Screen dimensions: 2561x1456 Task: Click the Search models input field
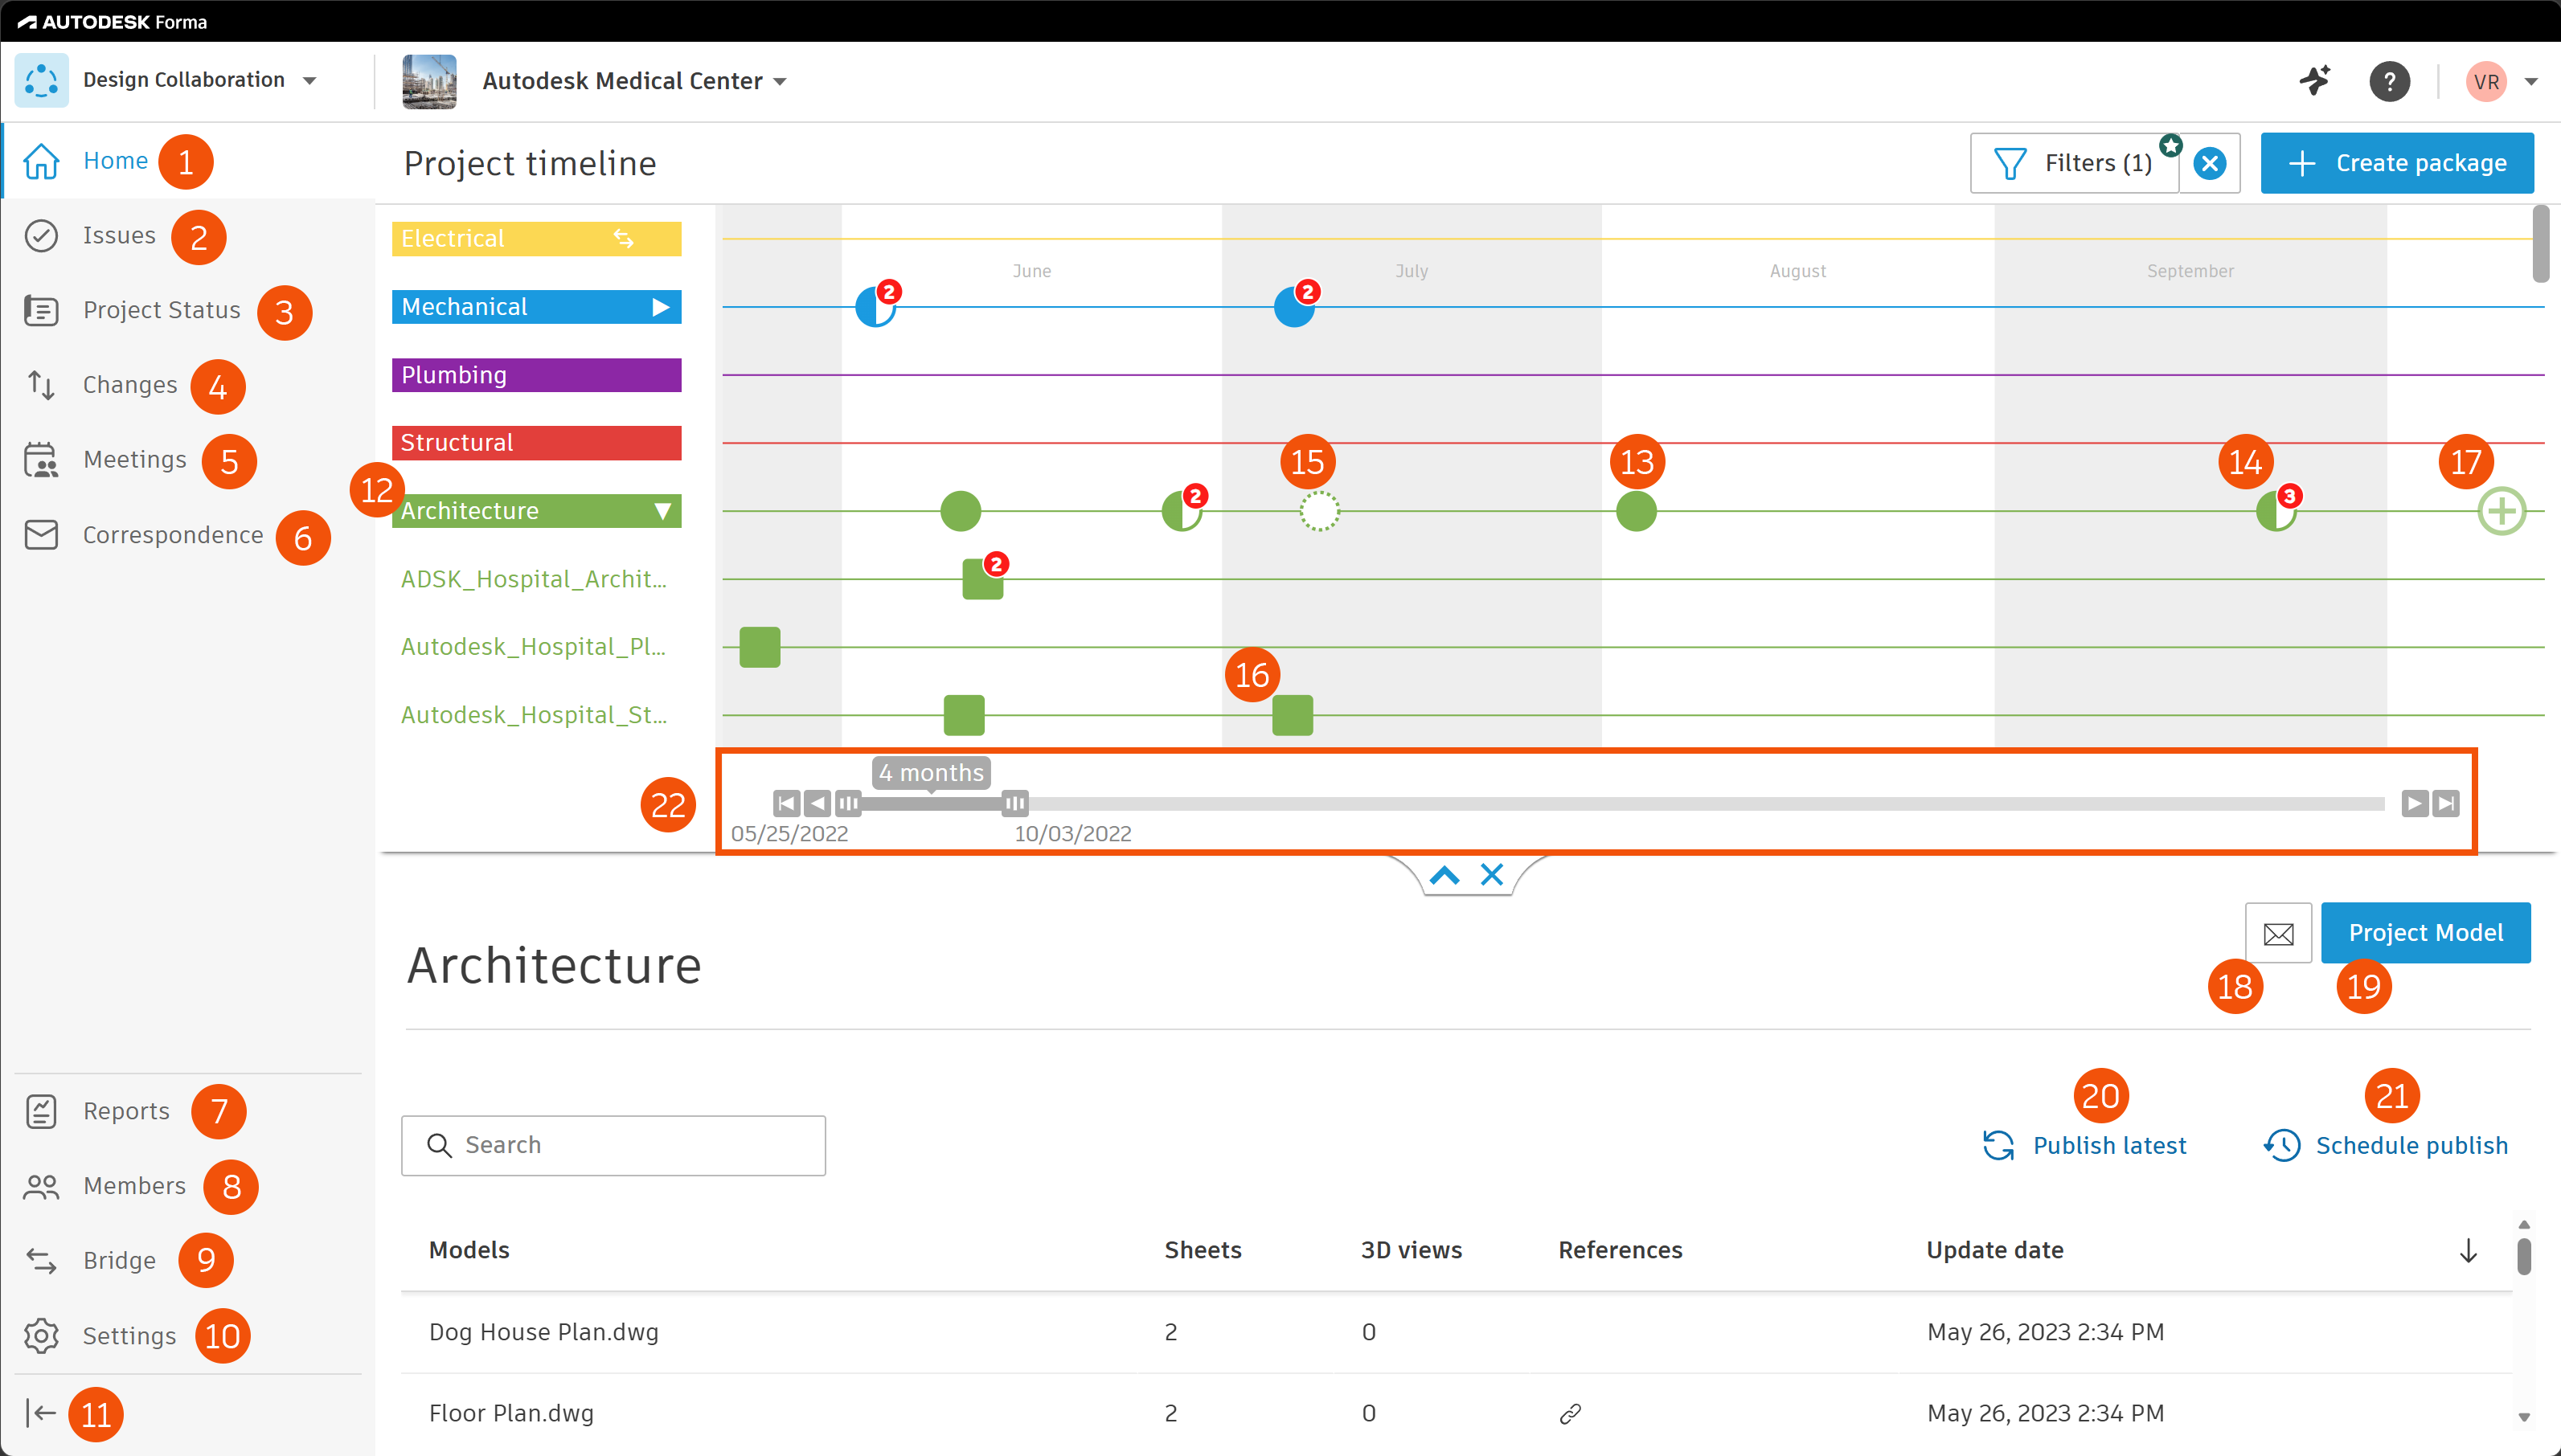click(x=613, y=1145)
